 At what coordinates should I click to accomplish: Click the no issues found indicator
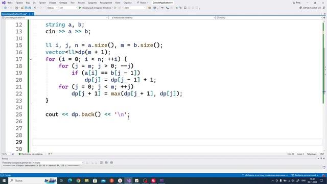pos(31,154)
